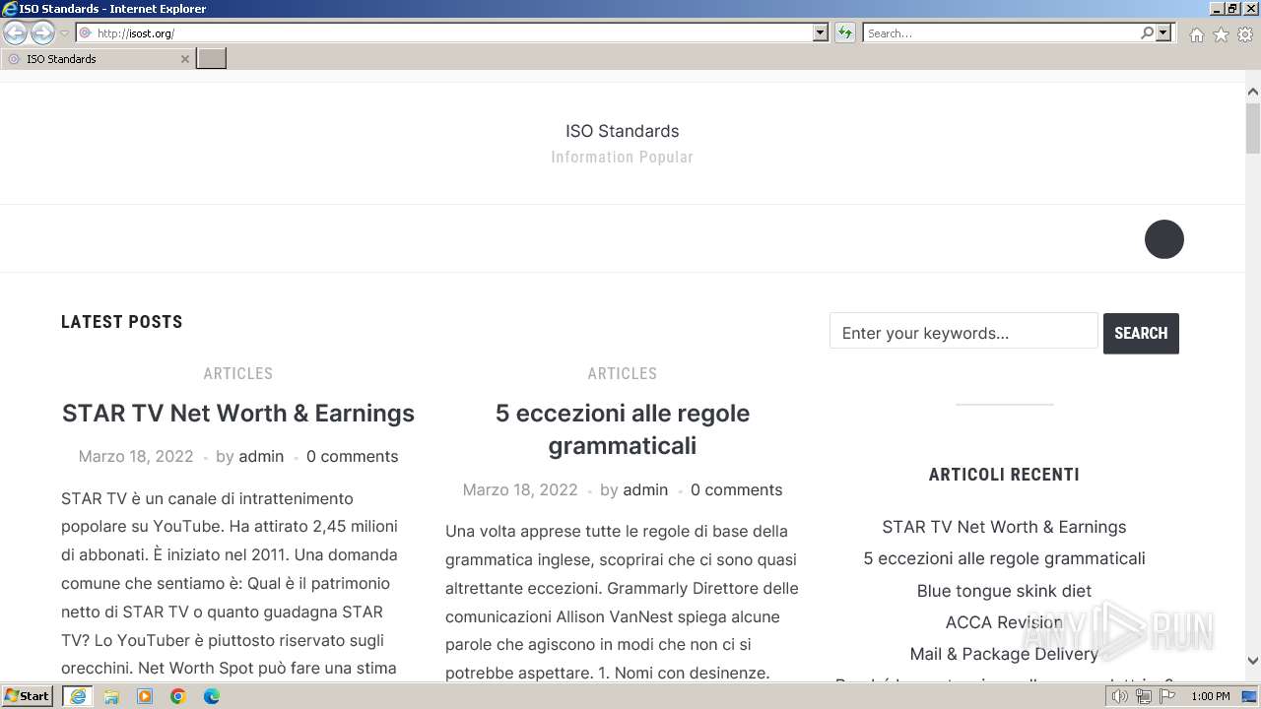1261x709 pixels.
Task: Click Internet Explorer taskbar icon
Action: click(x=77, y=696)
